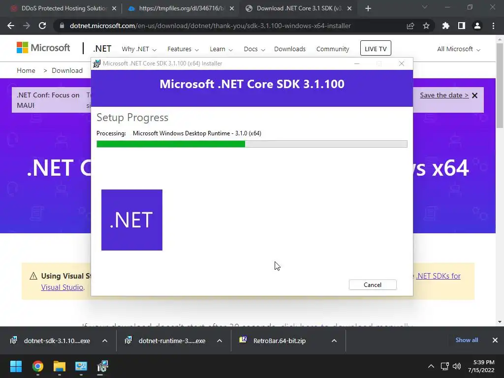Image resolution: width=504 pixels, height=378 pixels.
Task: Open the network tray icon
Action: [x=445, y=366]
